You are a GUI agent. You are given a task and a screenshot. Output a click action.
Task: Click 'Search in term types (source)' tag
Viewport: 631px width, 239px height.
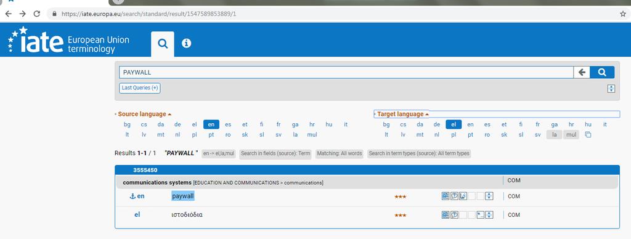[419, 154]
